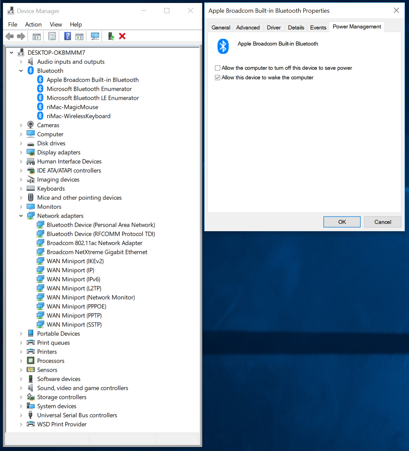
Task: Select Microsoft Bluetooth Enumerator
Action: [x=89, y=89]
